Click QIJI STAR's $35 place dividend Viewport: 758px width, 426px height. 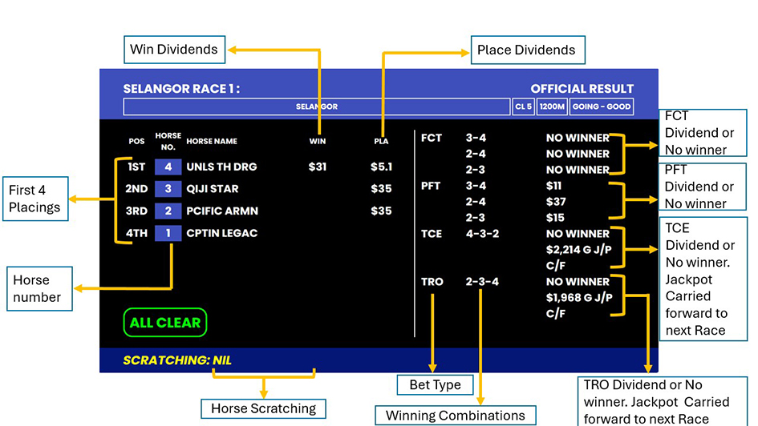(x=382, y=189)
